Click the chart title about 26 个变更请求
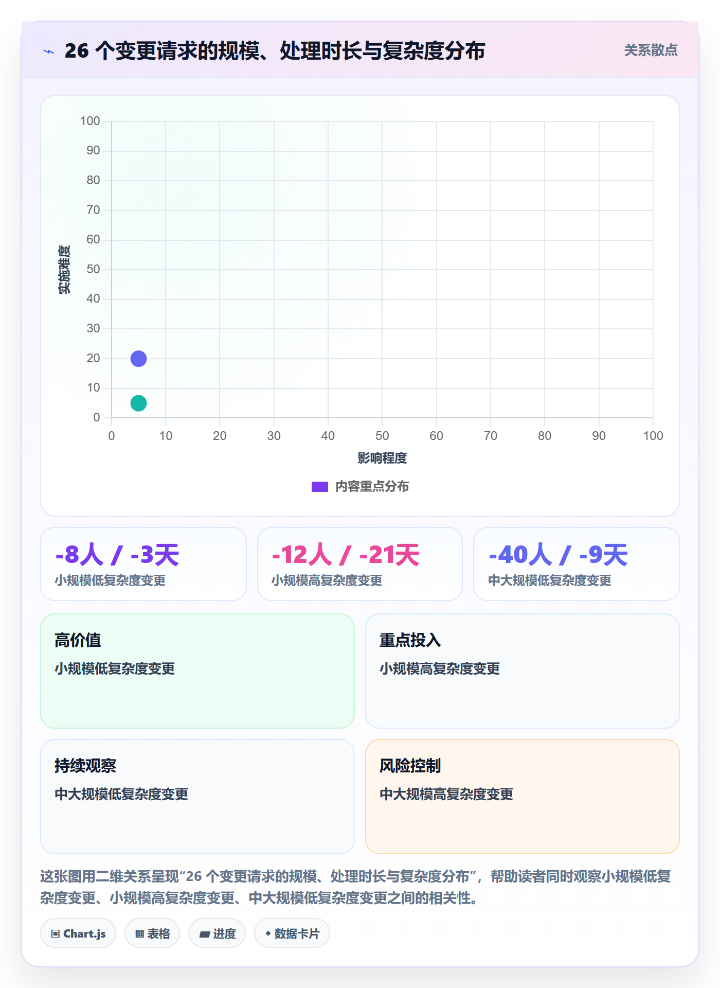Viewport: 720px width, 988px height. pos(275,51)
